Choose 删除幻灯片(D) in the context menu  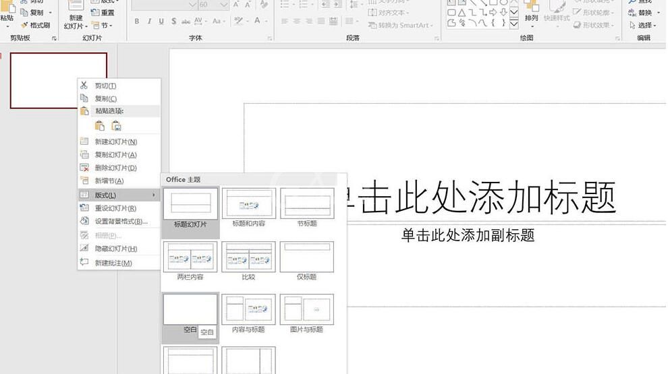point(119,168)
